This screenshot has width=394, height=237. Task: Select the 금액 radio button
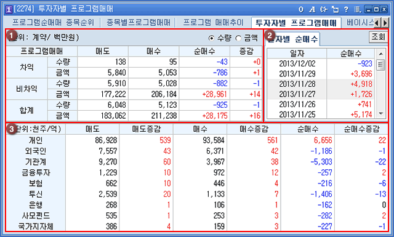tap(238, 38)
